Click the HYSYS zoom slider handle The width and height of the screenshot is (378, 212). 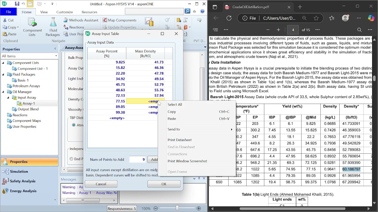point(177,208)
